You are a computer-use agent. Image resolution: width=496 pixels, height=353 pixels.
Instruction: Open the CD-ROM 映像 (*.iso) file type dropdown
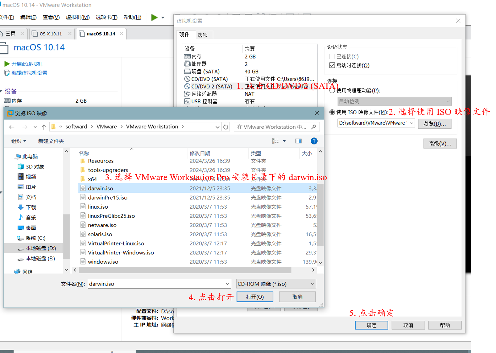pos(276,284)
